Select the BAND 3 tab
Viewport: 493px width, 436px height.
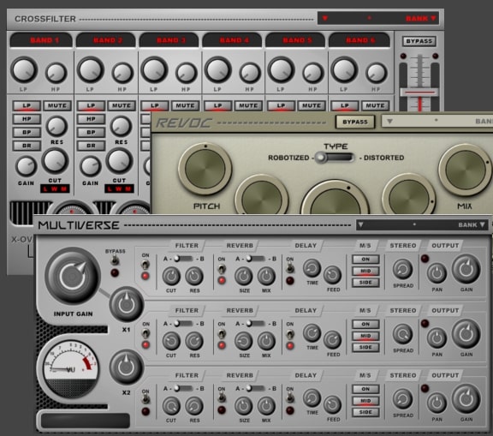pos(169,40)
